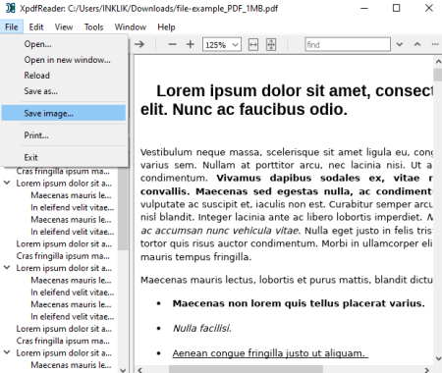Fit whole page using the toolbar icon

click(x=271, y=44)
